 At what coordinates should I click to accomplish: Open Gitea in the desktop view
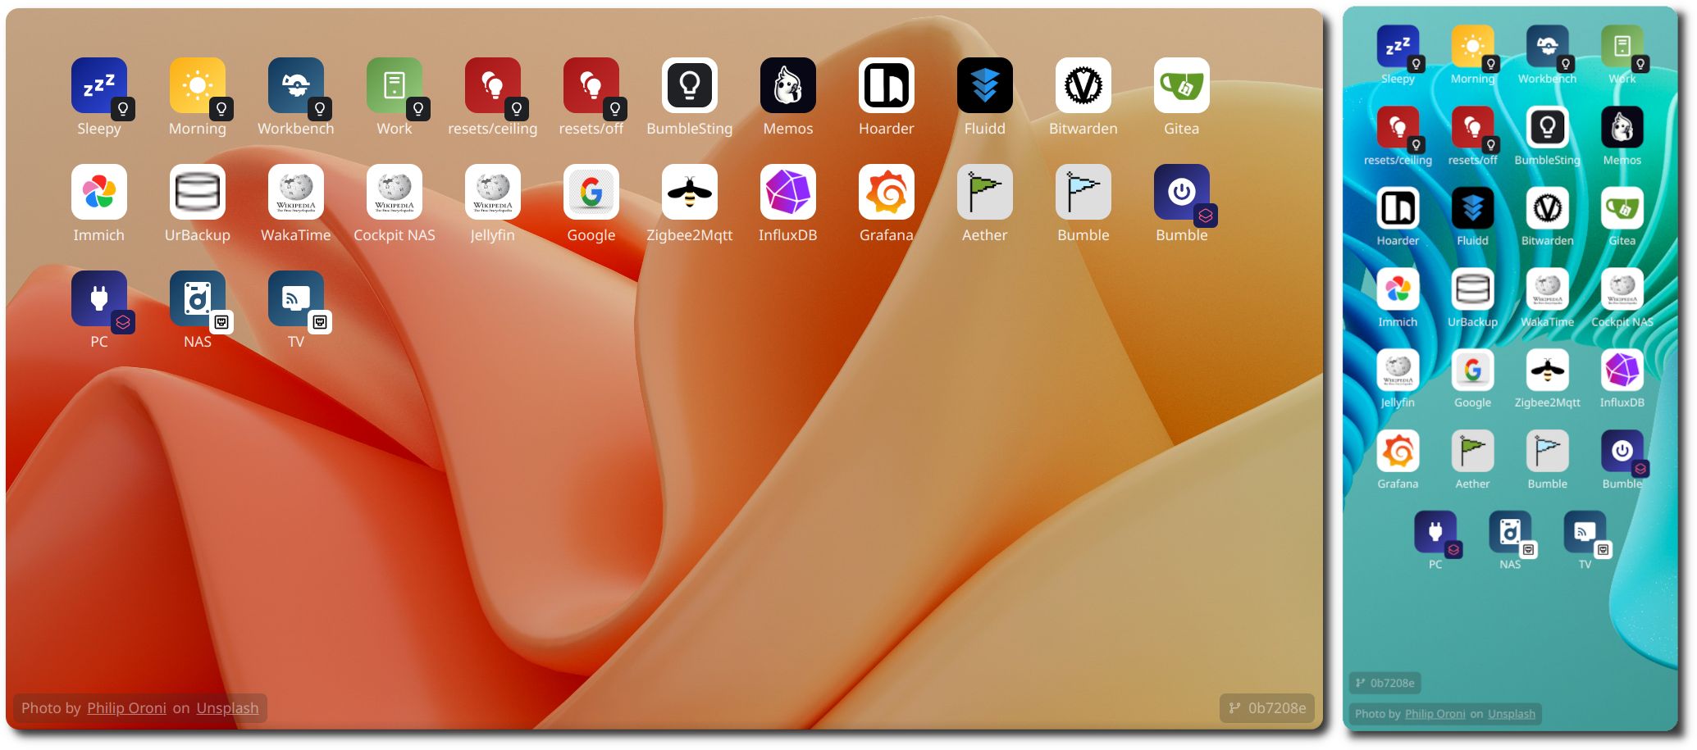(x=1182, y=85)
